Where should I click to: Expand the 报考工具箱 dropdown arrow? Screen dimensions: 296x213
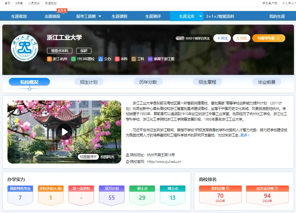(100, 16)
